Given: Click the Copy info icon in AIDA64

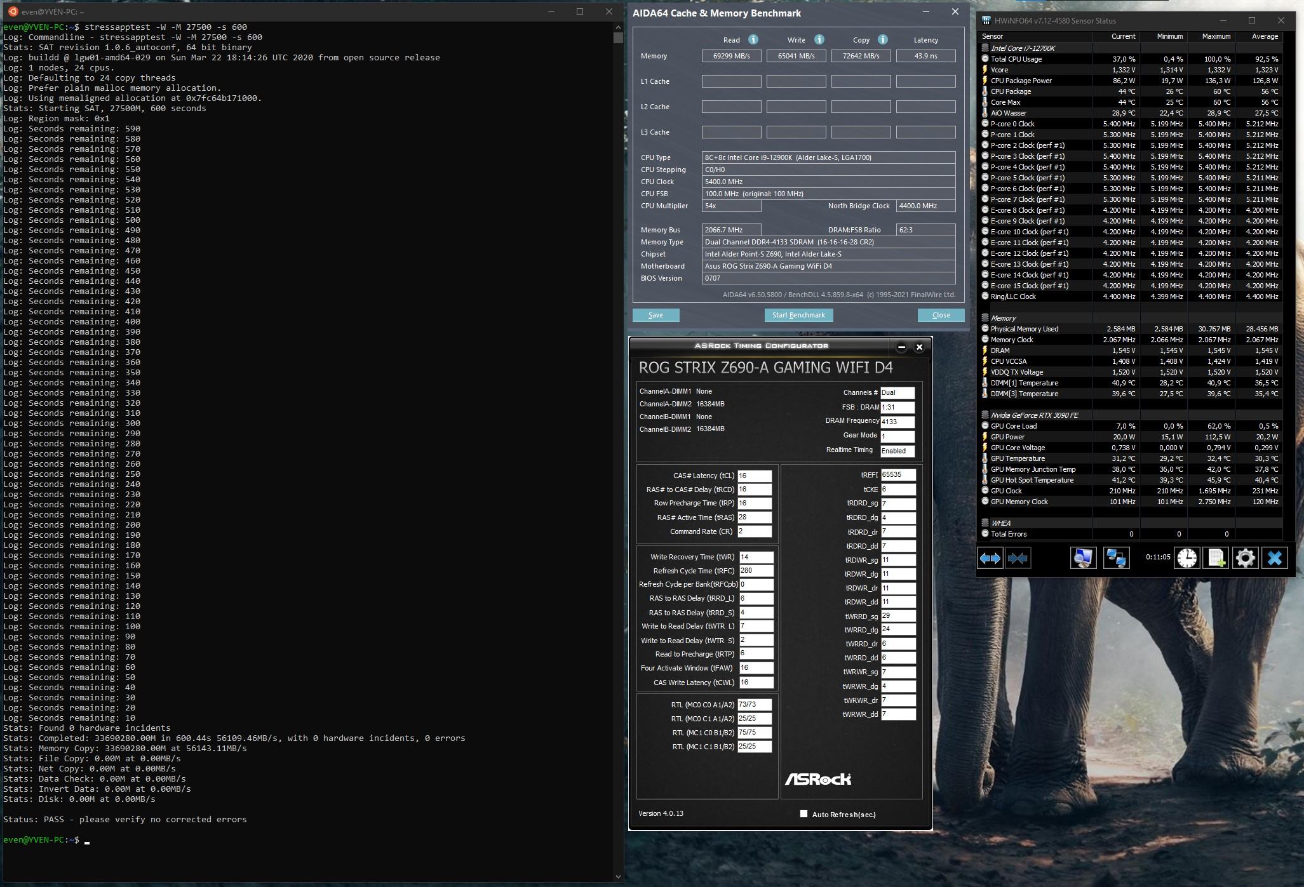Looking at the screenshot, I should (882, 39).
